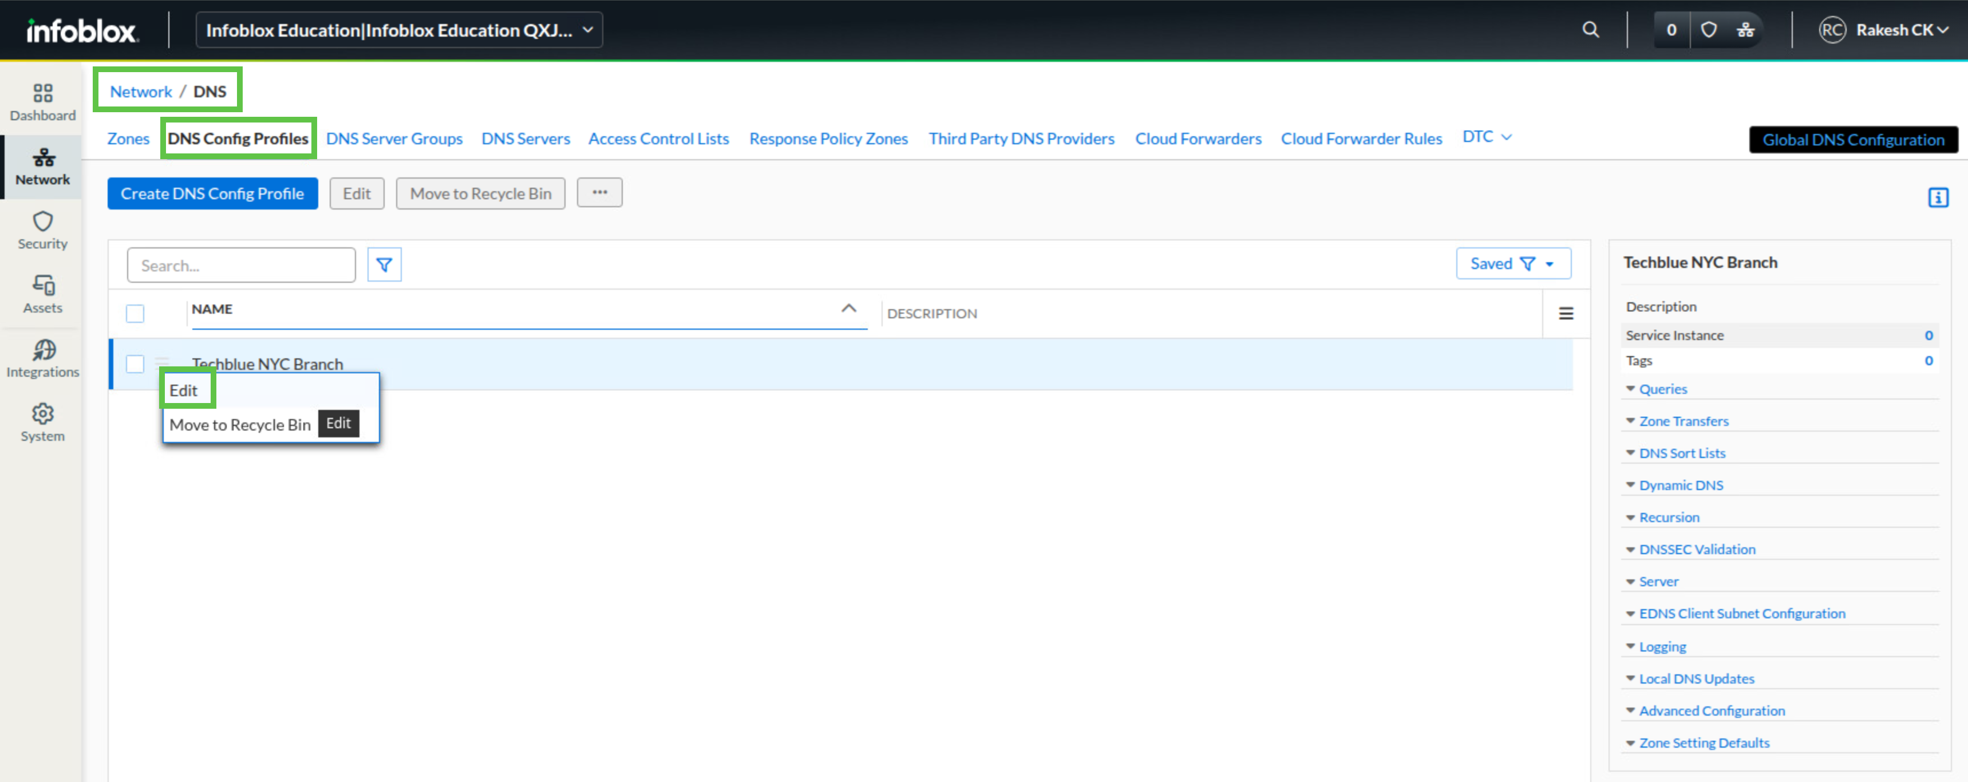Open Network section in sidebar
This screenshot has width=1968, height=782.
(x=43, y=167)
